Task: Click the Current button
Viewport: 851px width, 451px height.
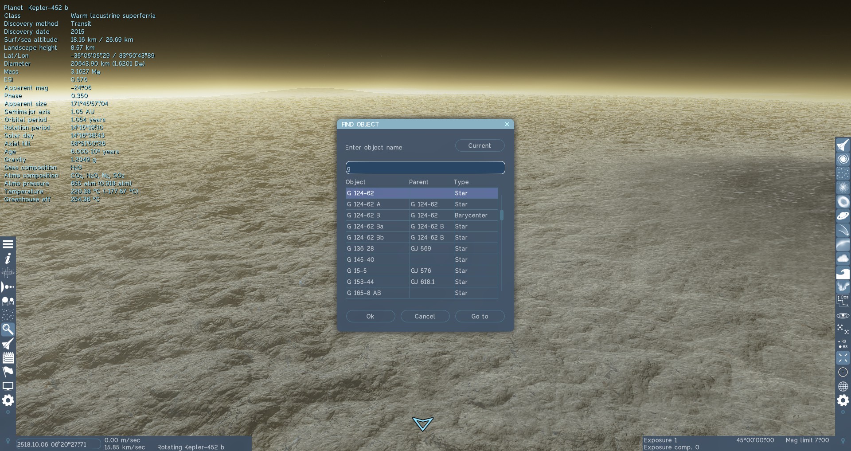Action: 480,146
